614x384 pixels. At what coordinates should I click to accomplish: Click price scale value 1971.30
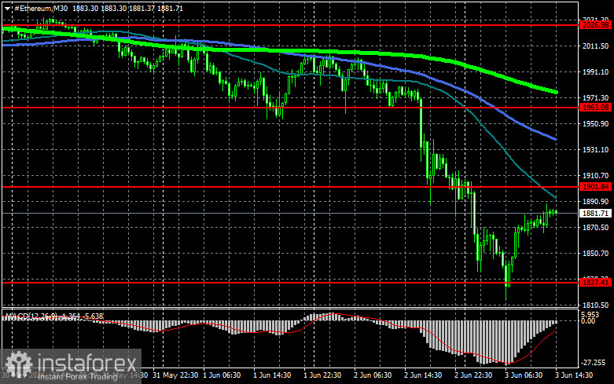point(596,97)
